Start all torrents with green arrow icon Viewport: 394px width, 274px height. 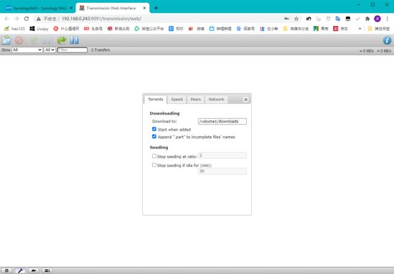62,40
